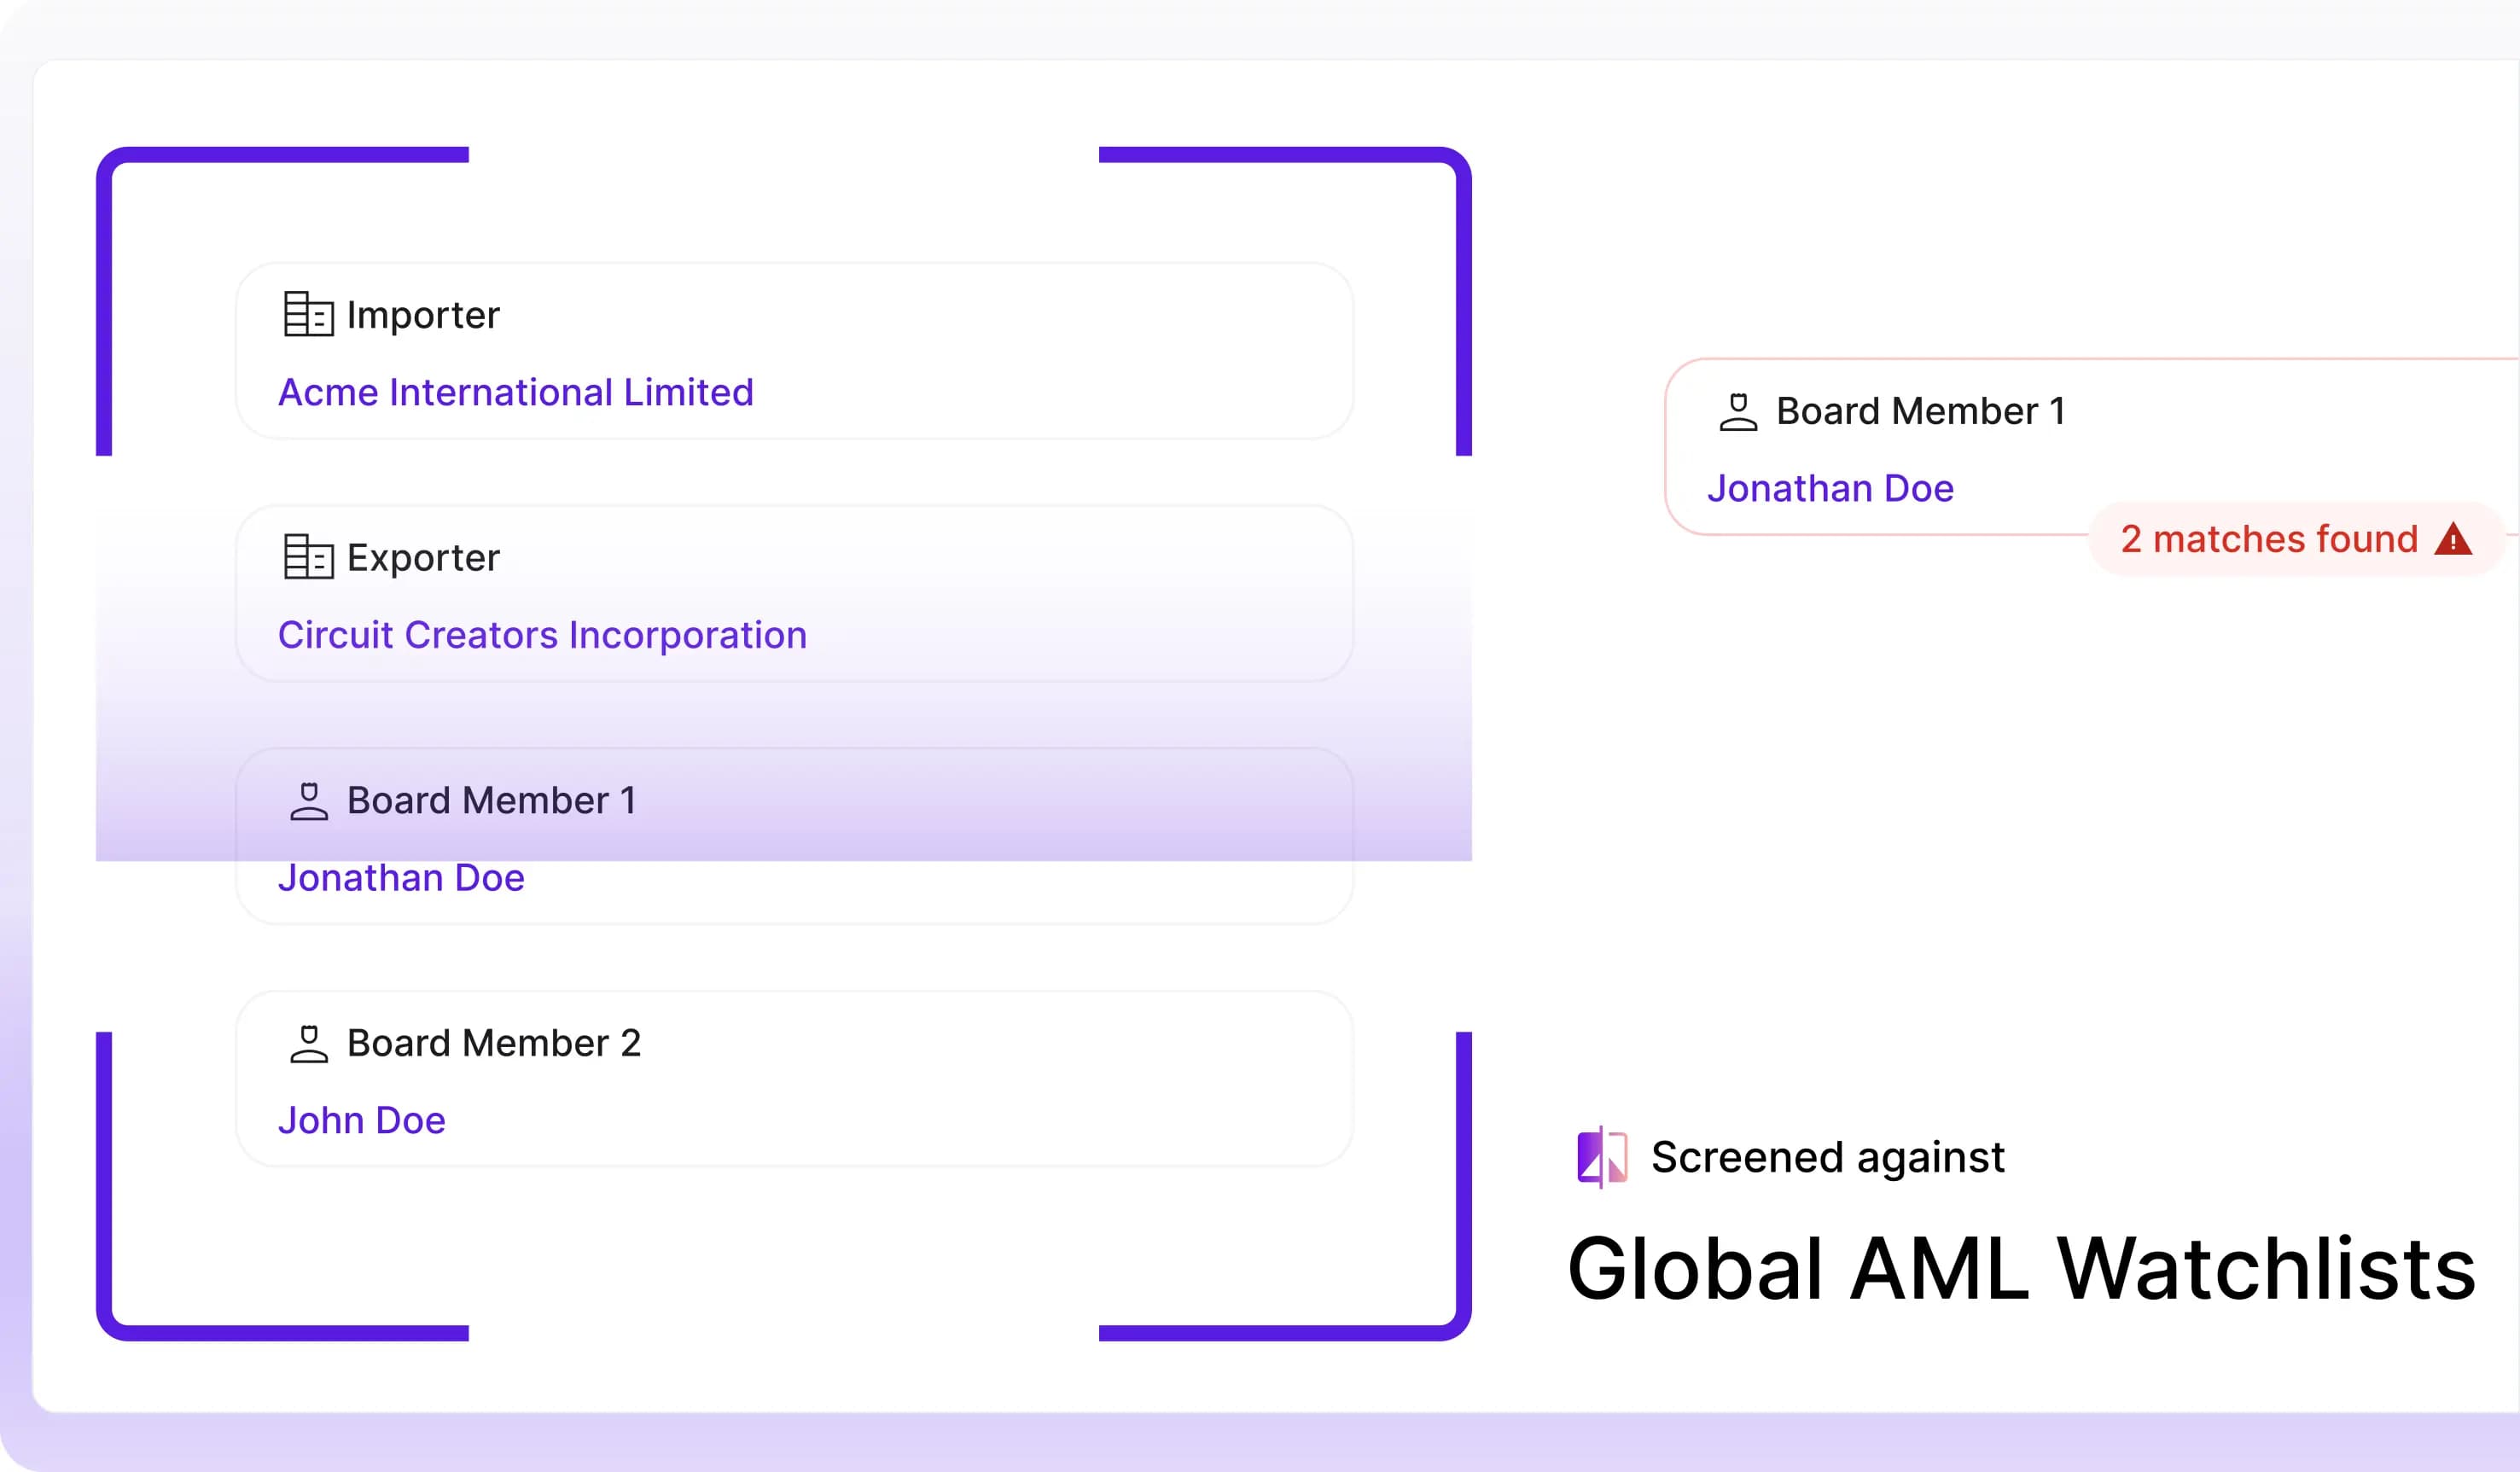This screenshot has width=2520, height=1472.
Task: Select Jonathan Doe in the scanned list
Action: 401,878
